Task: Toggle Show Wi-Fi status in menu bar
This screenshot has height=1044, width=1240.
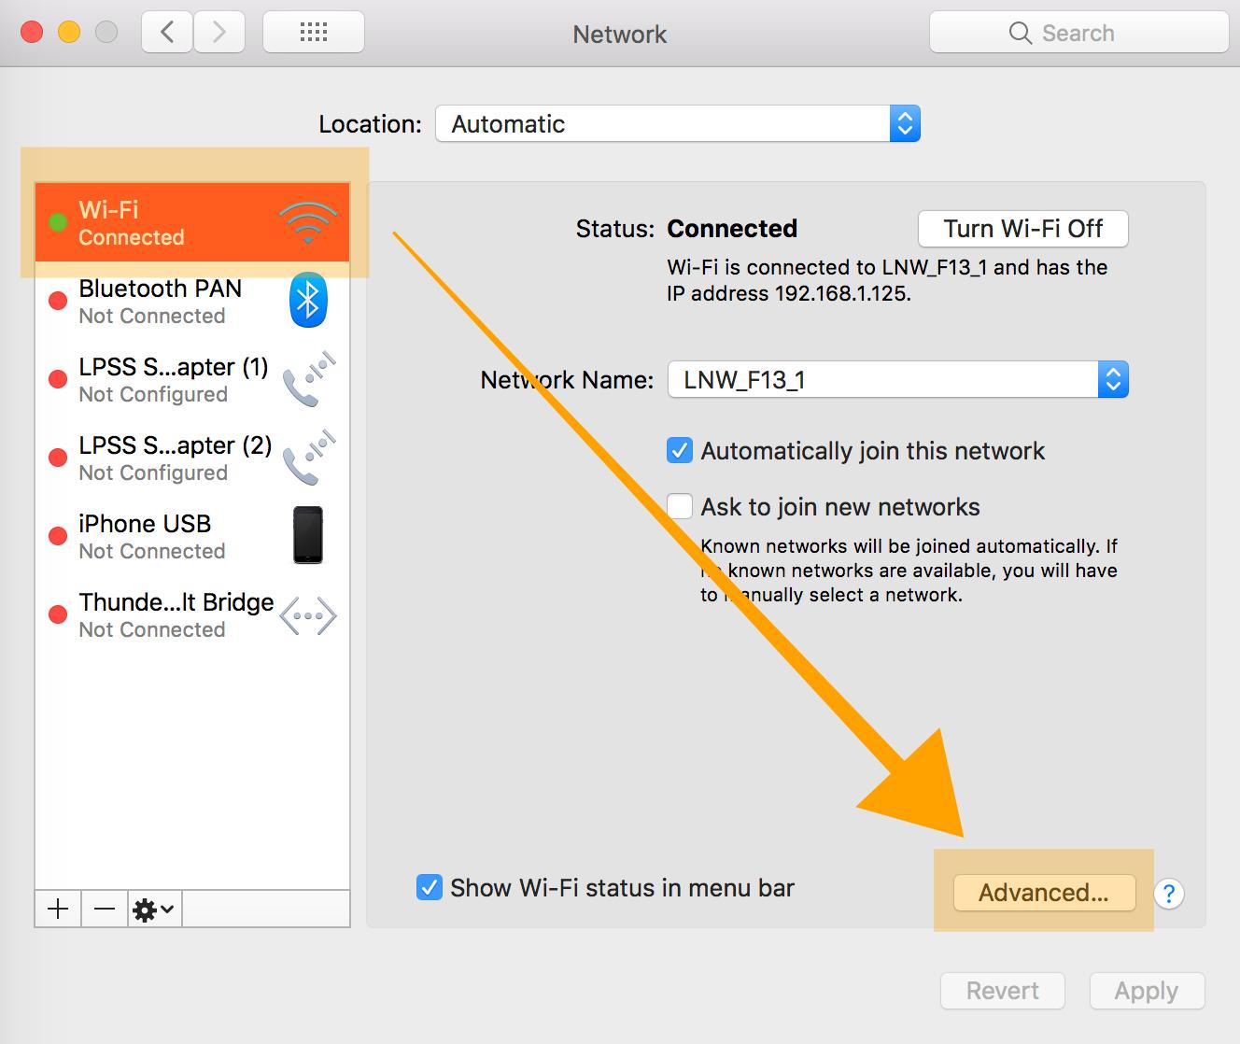Action: [429, 887]
